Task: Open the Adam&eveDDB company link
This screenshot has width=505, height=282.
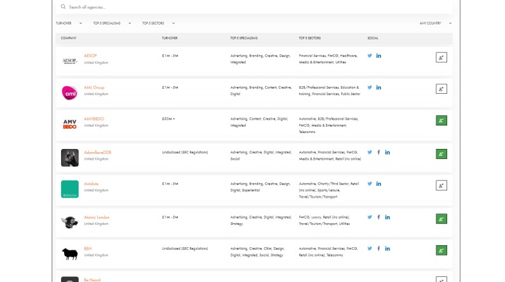Action: point(98,152)
